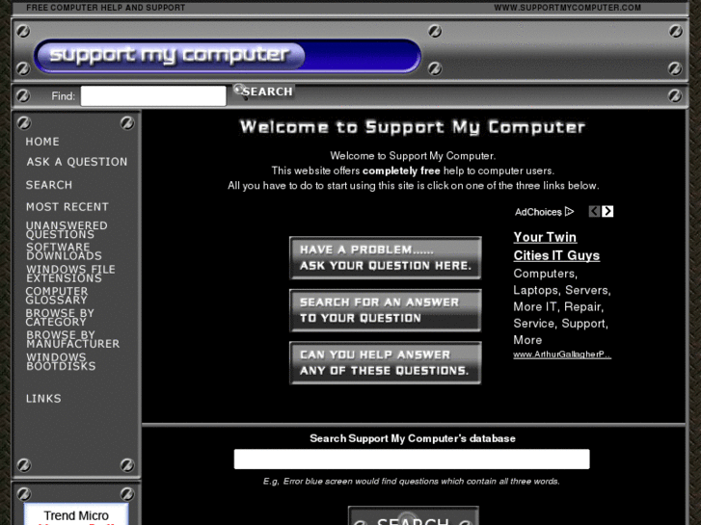Open WINDOWS FILE EXTENSIONS sidebar item
Viewport: 701px width, 525px height.
pos(70,274)
